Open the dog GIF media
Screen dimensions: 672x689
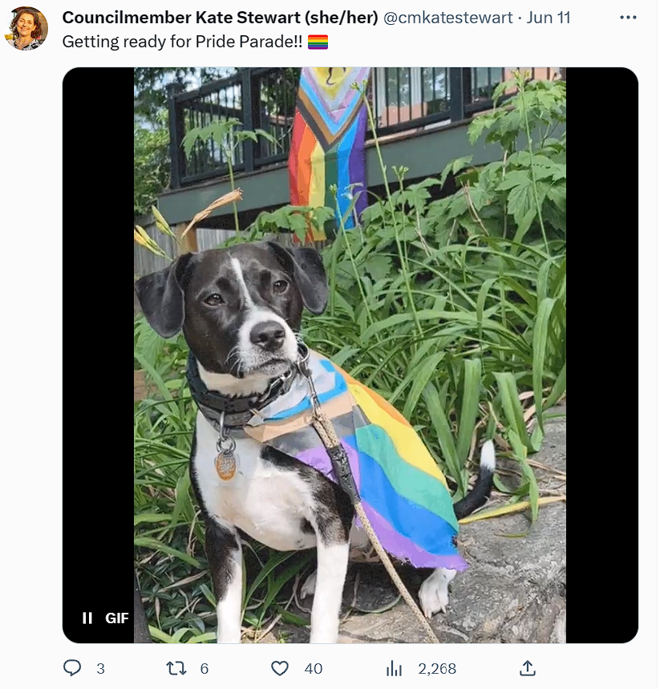tap(350, 355)
